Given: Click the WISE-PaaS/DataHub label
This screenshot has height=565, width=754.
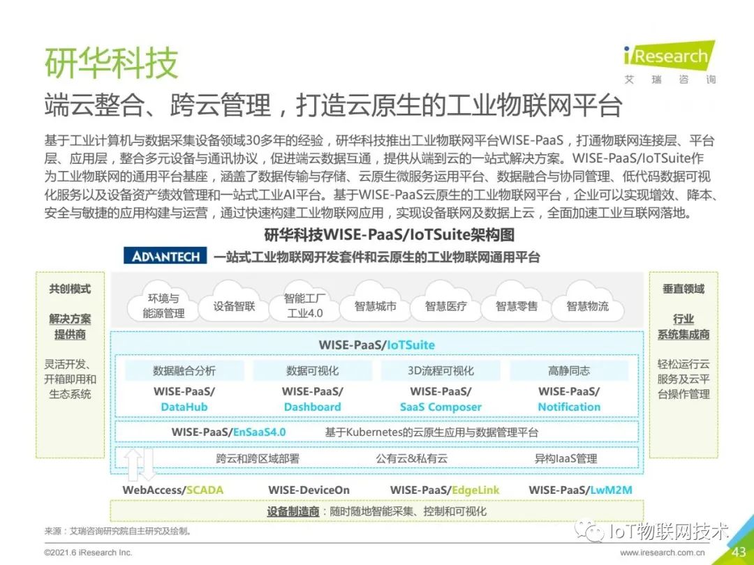Looking at the screenshot, I should pyautogui.click(x=184, y=399).
